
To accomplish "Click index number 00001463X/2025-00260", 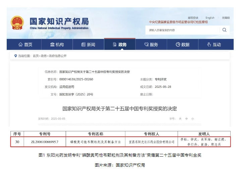I will point(76,79).
